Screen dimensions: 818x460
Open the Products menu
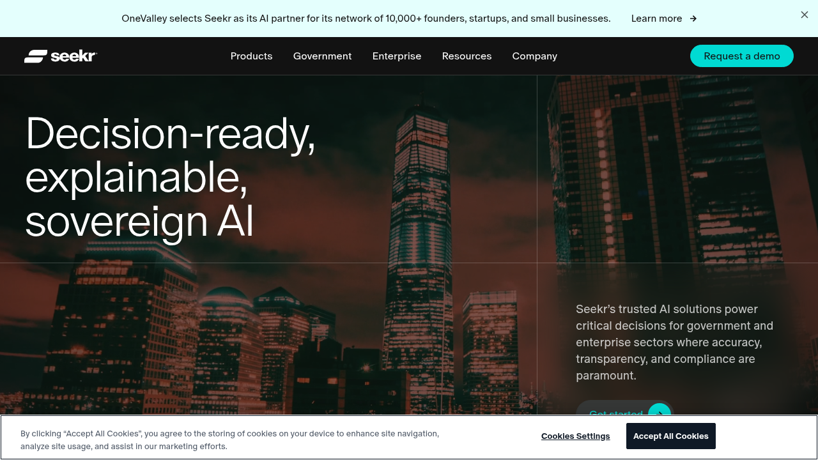[x=251, y=56]
